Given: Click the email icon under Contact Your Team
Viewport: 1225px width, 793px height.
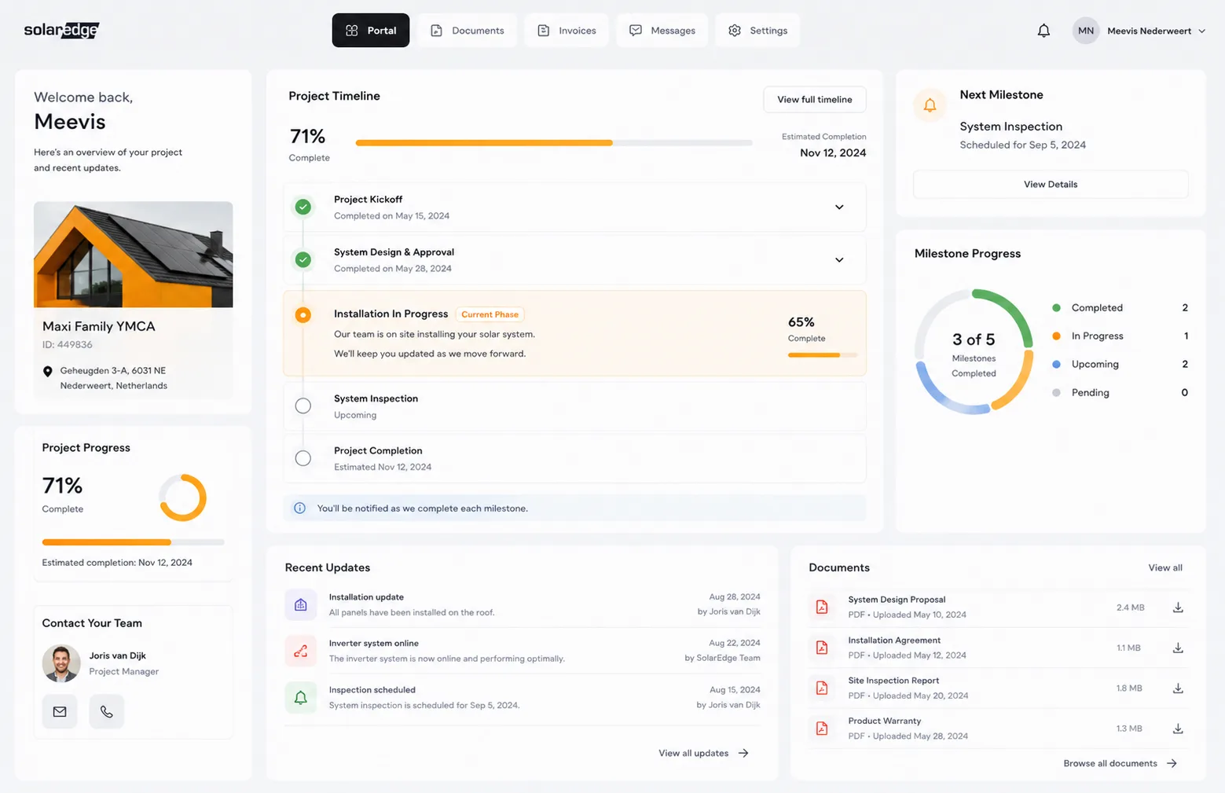Looking at the screenshot, I should click(x=60, y=711).
